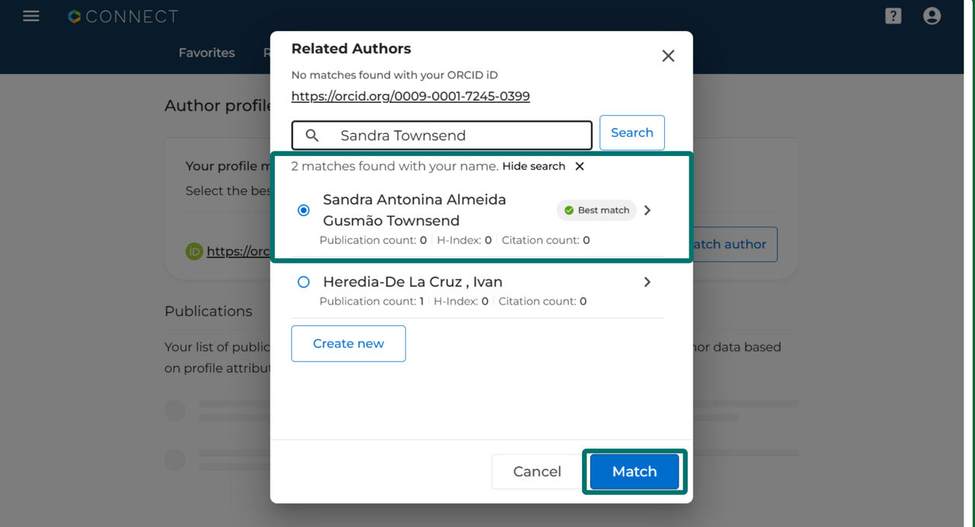975x527 pixels.
Task: Click 'No matches found with your ORCID iD'
Action: tap(395, 75)
